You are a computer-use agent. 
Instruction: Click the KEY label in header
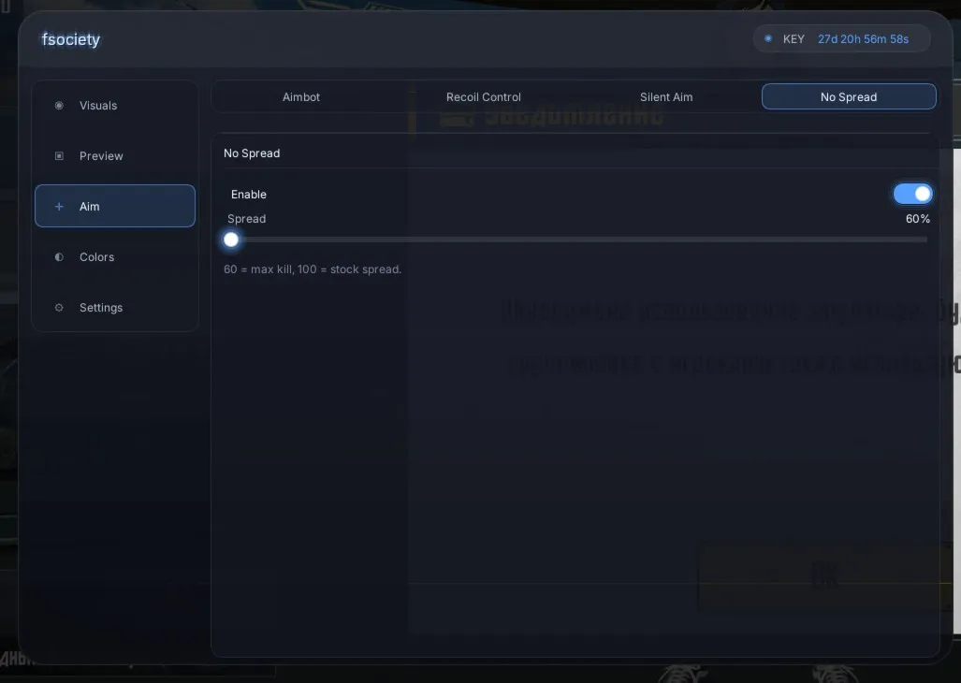click(x=794, y=38)
